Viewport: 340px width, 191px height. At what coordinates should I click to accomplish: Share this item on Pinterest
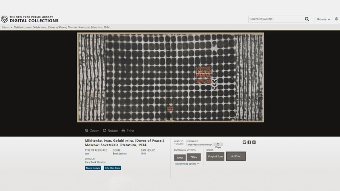[x=254, y=142]
